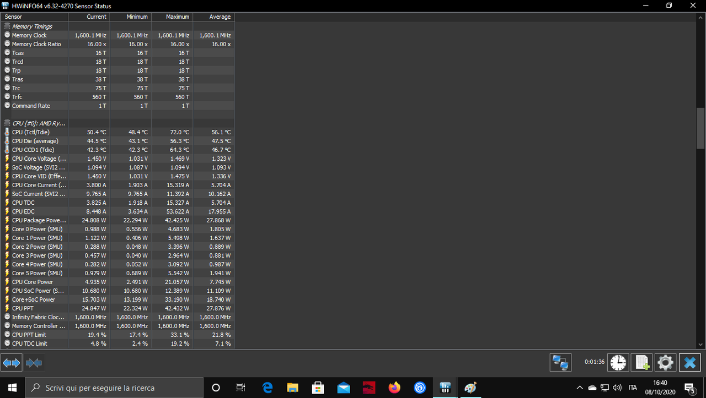Select the CPU (Tctl/Tdie) thermometer icon
The height and width of the screenshot is (398, 706).
[7, 132]
